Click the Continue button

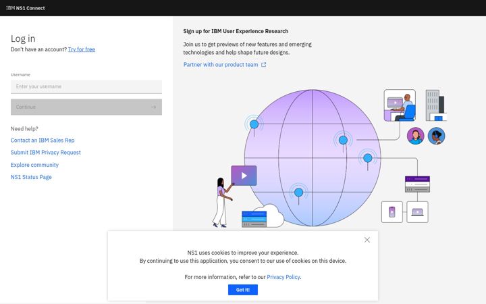[x=86, y=107]
